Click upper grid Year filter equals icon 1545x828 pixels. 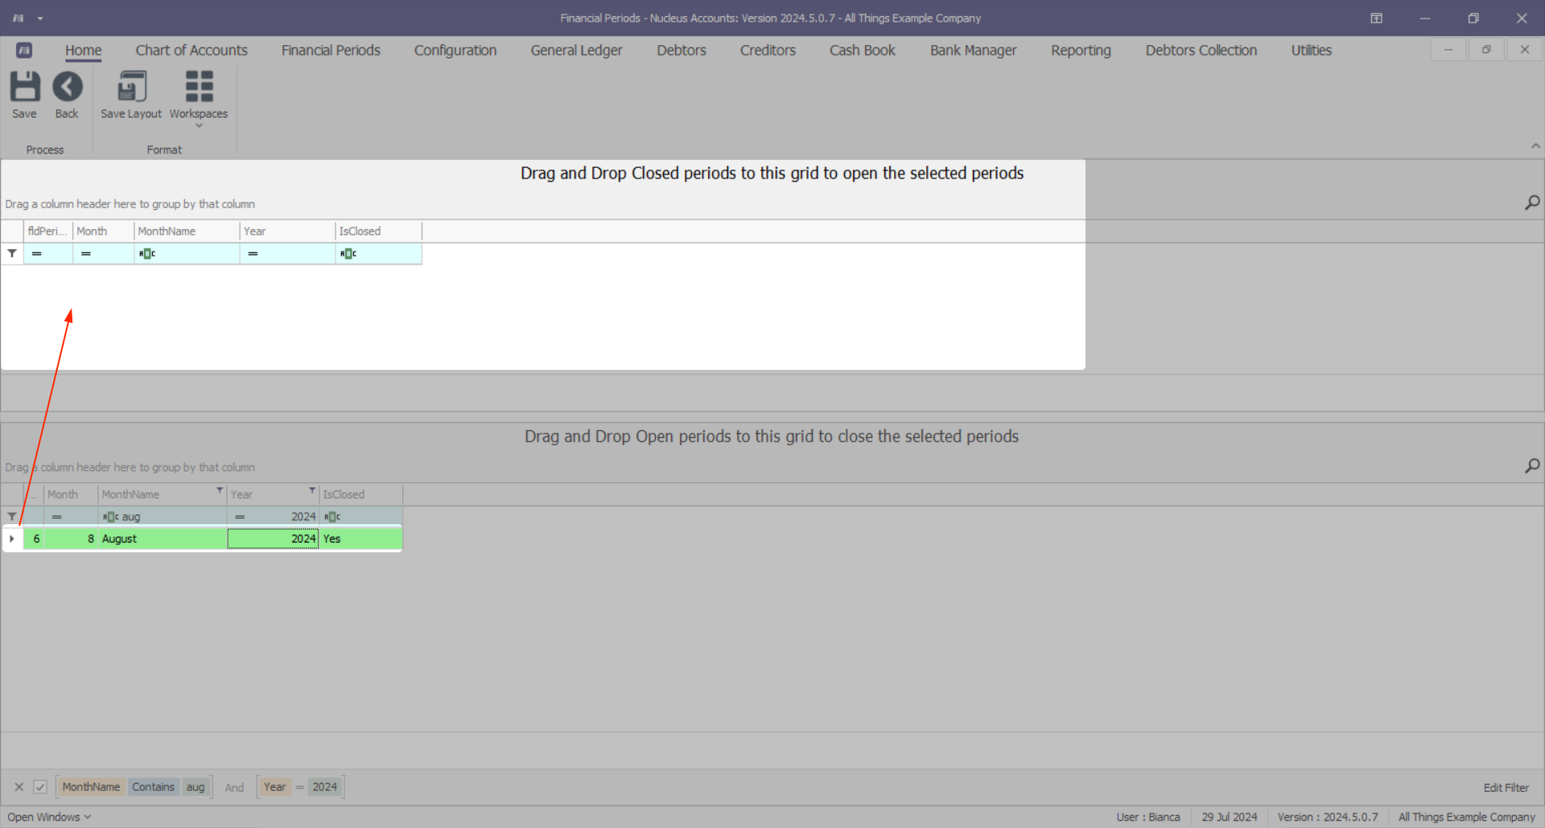[253, 253]
